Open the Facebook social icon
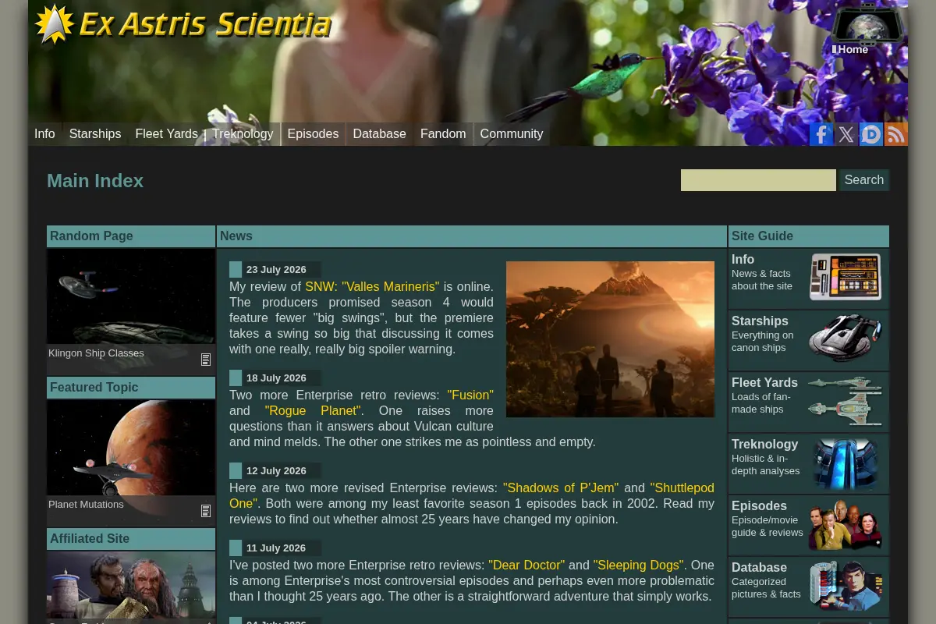 click(821, 134)
